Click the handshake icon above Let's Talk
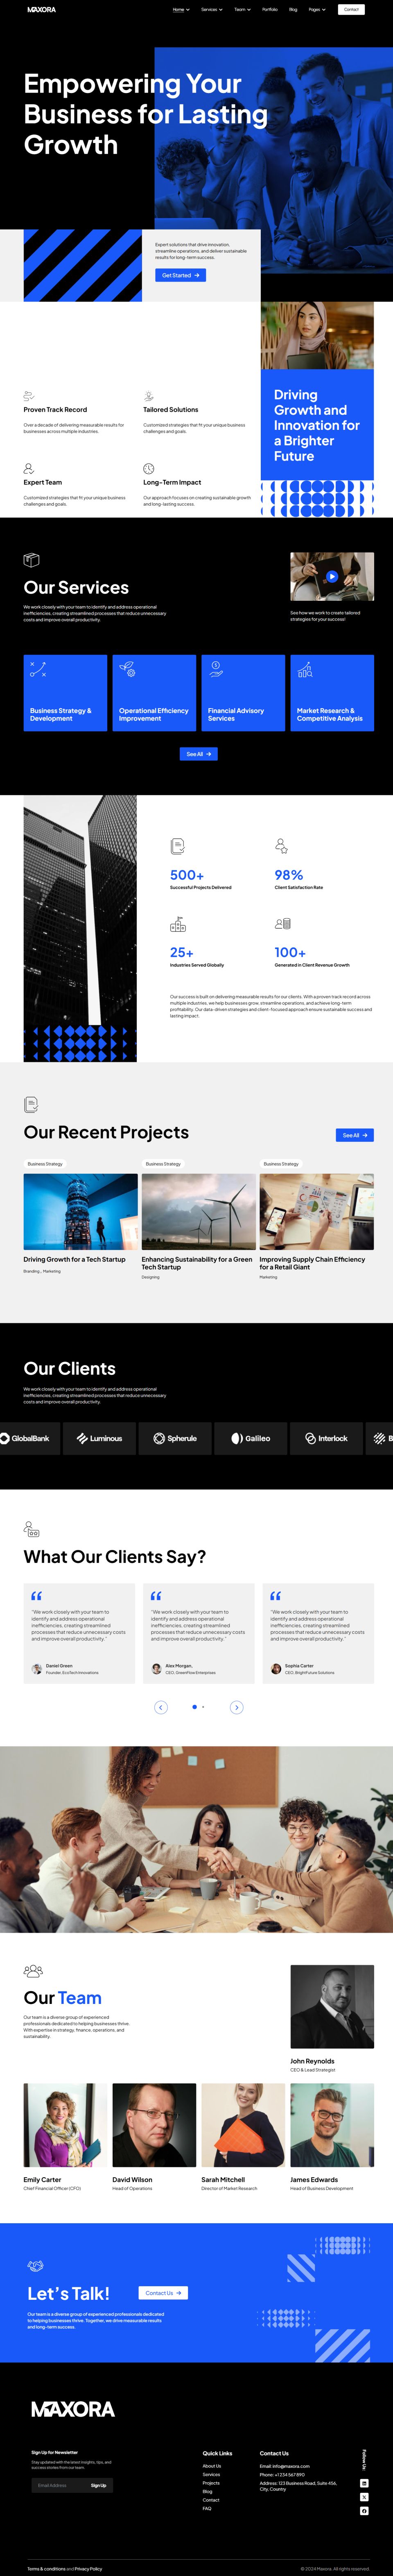 35,2266
